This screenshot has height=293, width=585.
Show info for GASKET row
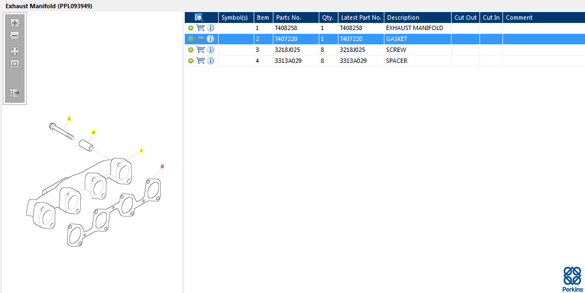210,39
